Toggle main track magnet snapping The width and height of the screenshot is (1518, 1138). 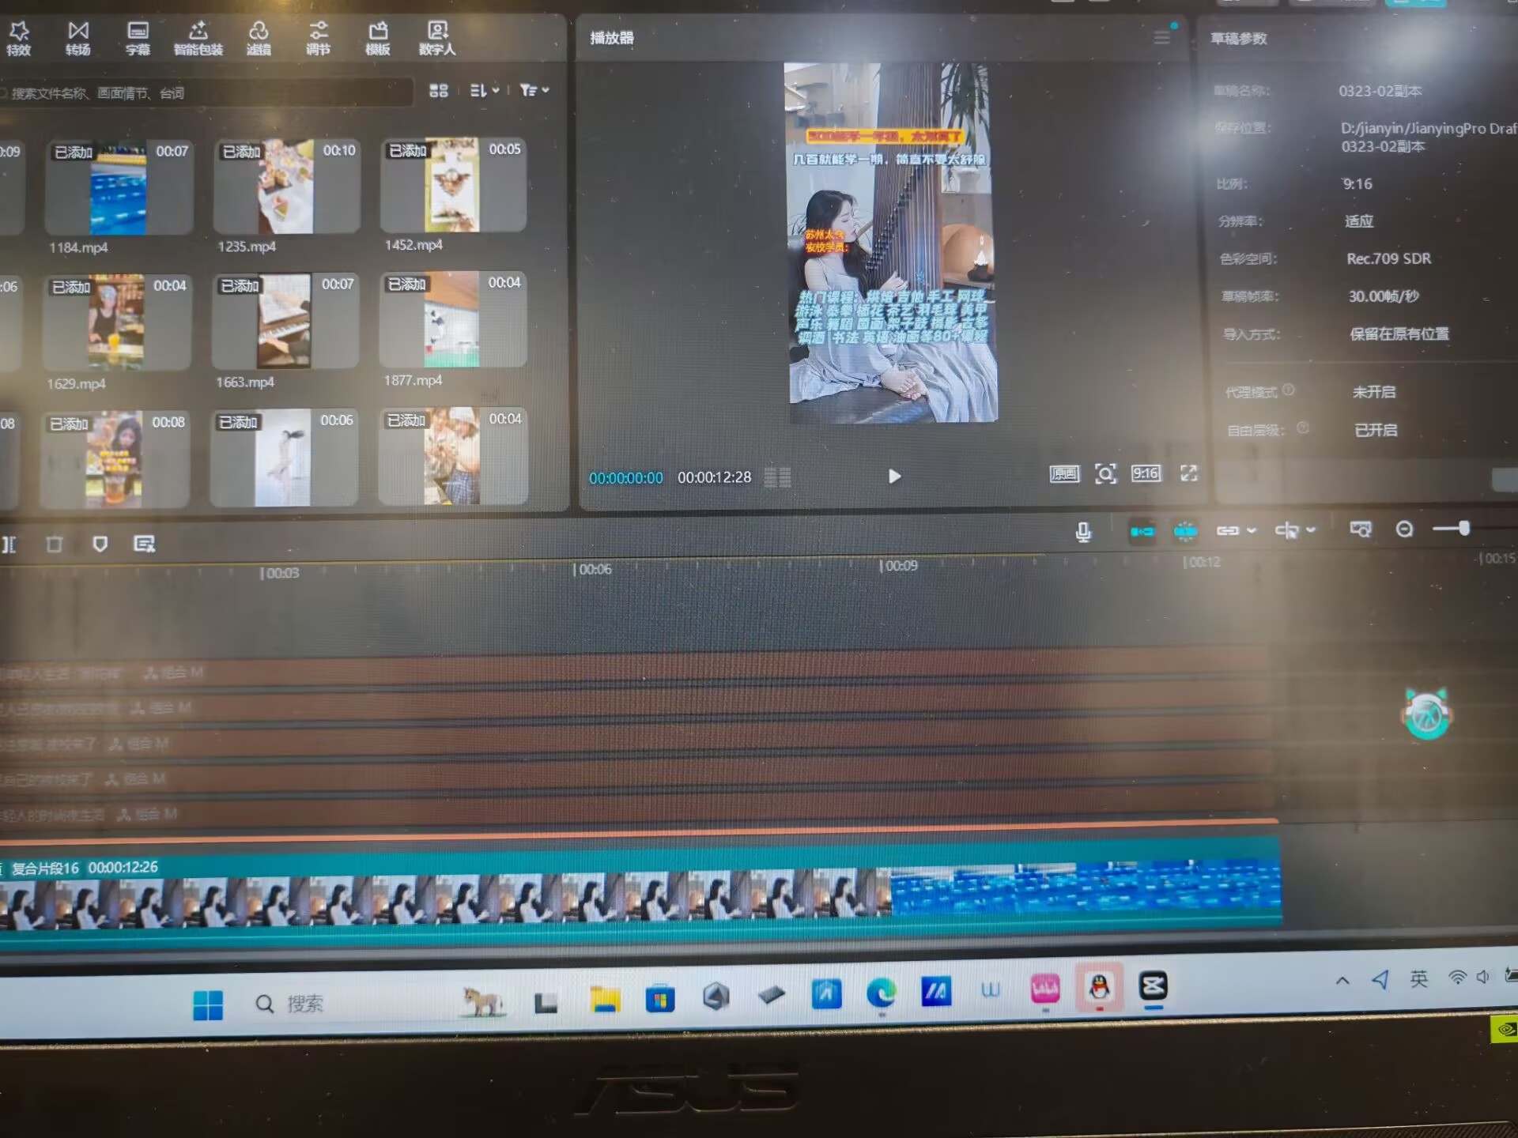[1142, 532]
